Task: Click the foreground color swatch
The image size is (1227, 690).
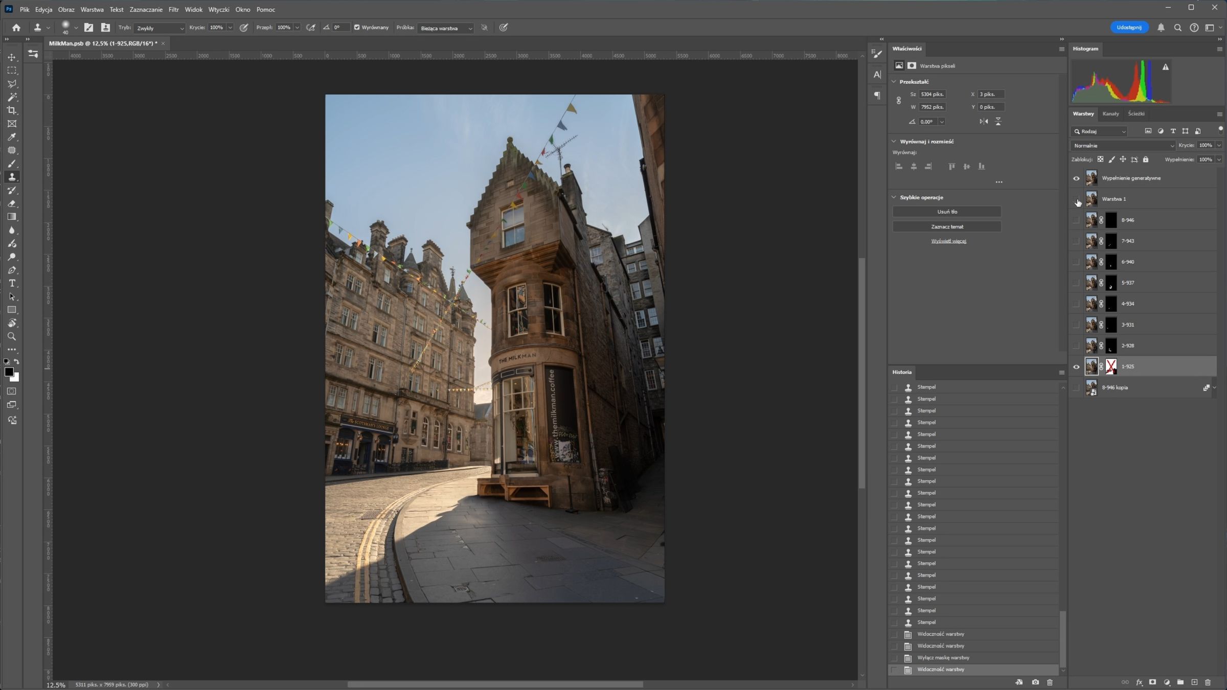Action: (9, 372)
